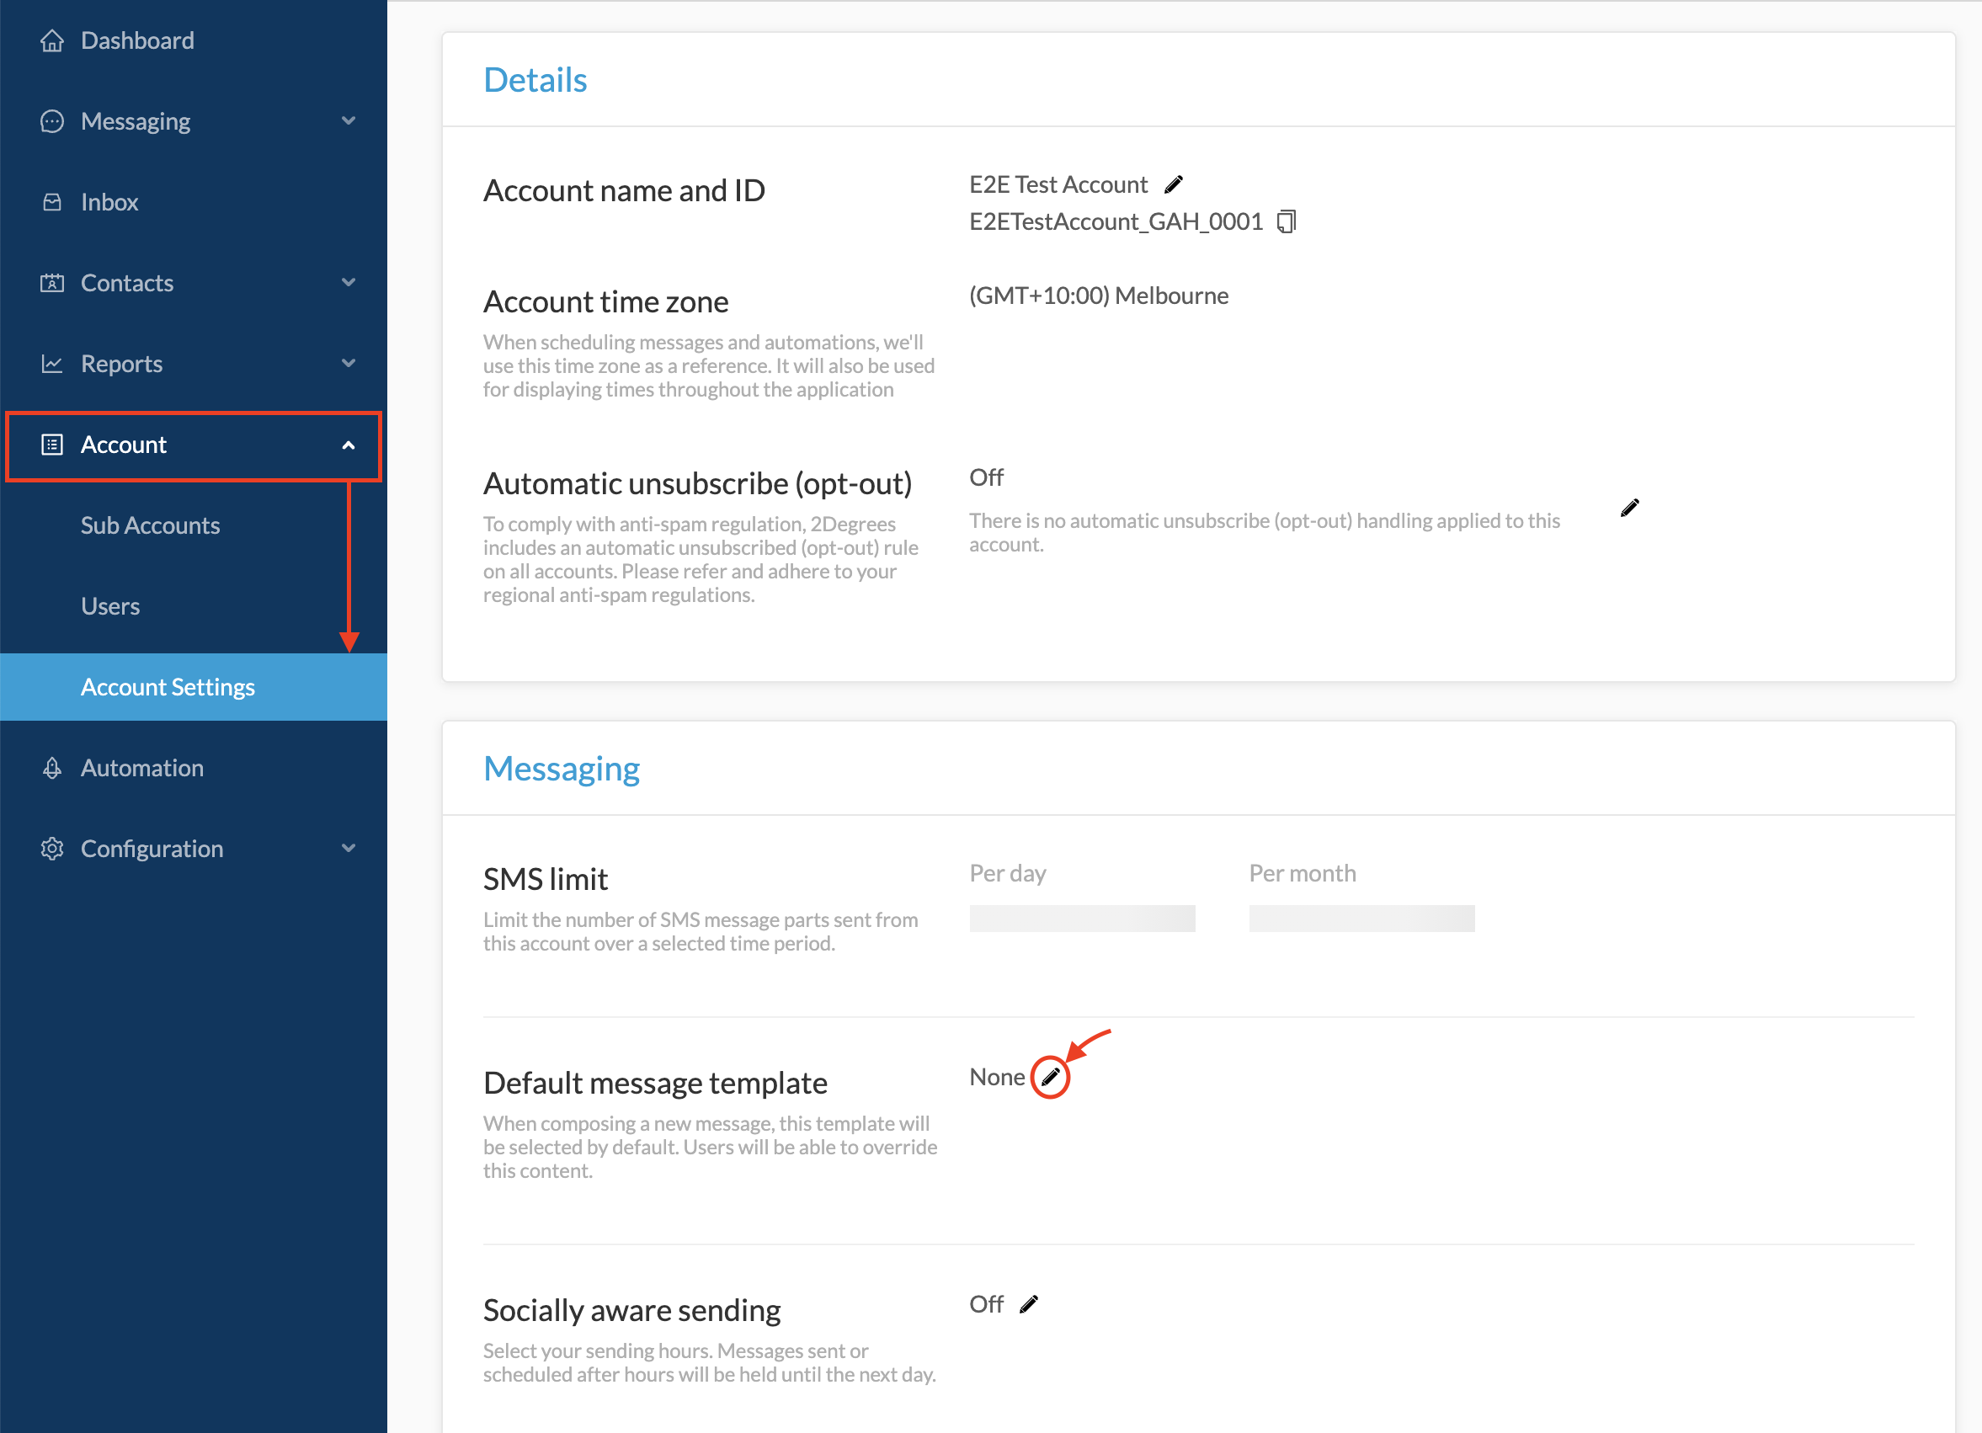Select Account Settings in sidebar
The height and width of the screenshot is (1433, 1982).
point(194,687)
